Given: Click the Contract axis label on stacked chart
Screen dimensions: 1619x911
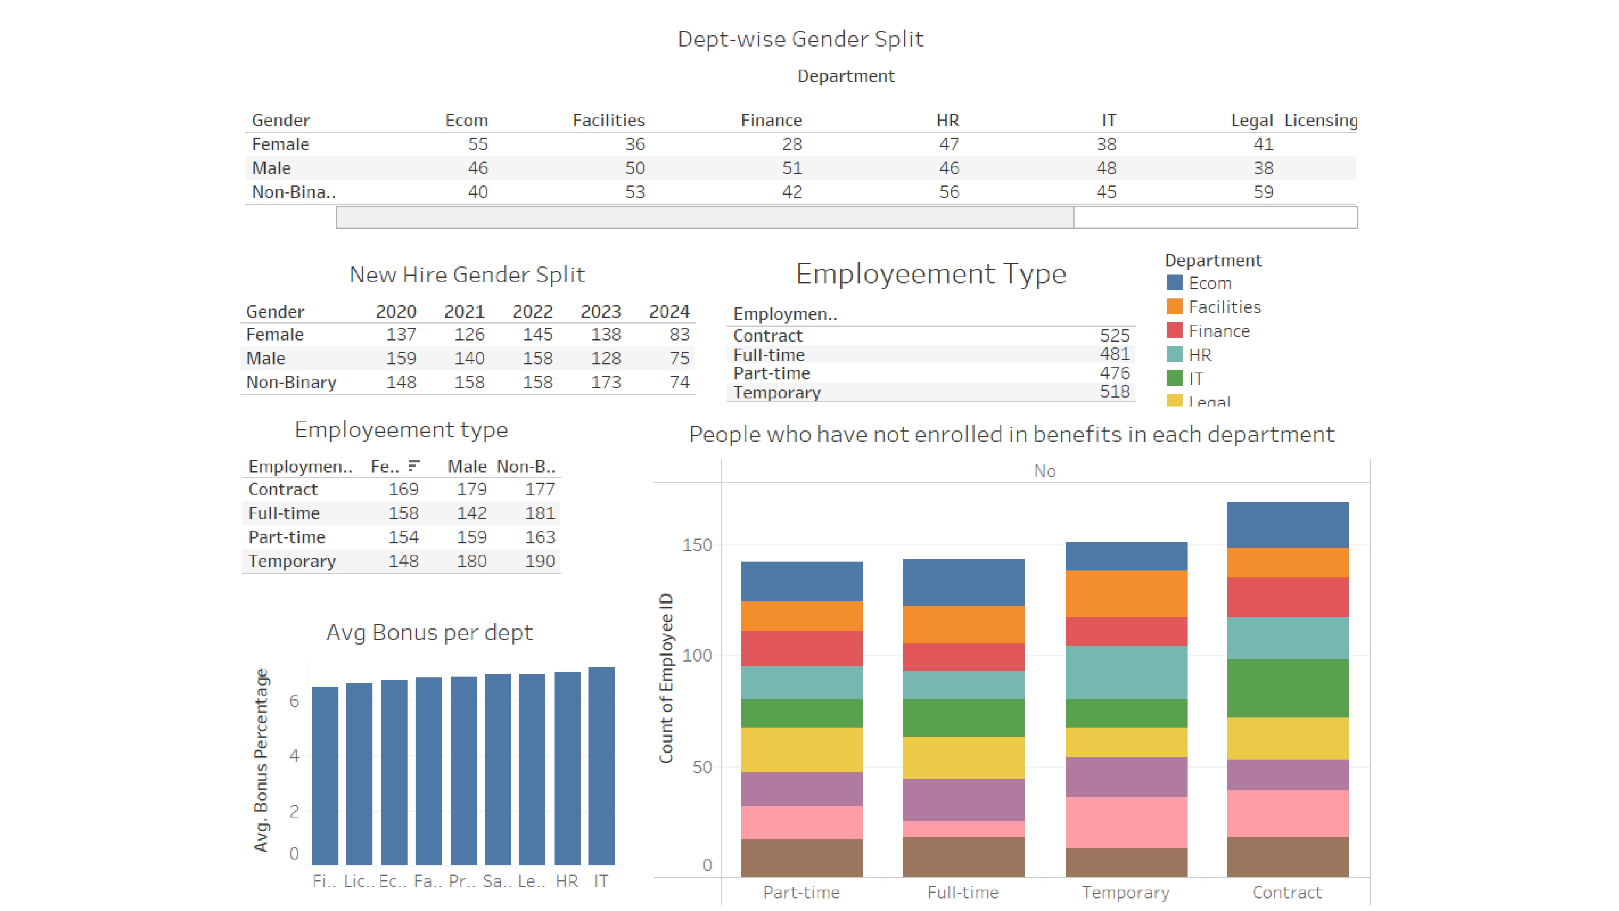Looking at the screenshot, I should coord(1287,892).
